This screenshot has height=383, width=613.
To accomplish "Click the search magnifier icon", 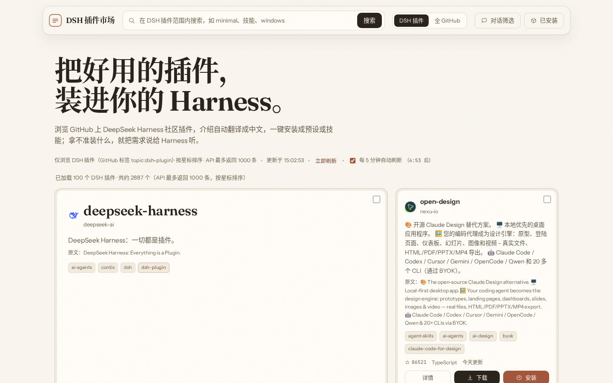I will point(132,20).
